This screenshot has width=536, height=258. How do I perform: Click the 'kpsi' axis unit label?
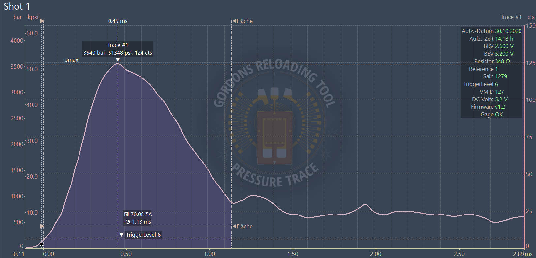click(x=33, y=17)
